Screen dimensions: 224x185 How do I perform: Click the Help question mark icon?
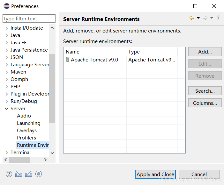click(x=9, y=174)
